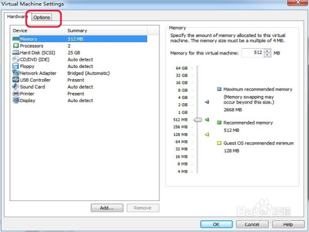Click the green Recommended memory legend square
309x232 pixels.
coord(219,122)
